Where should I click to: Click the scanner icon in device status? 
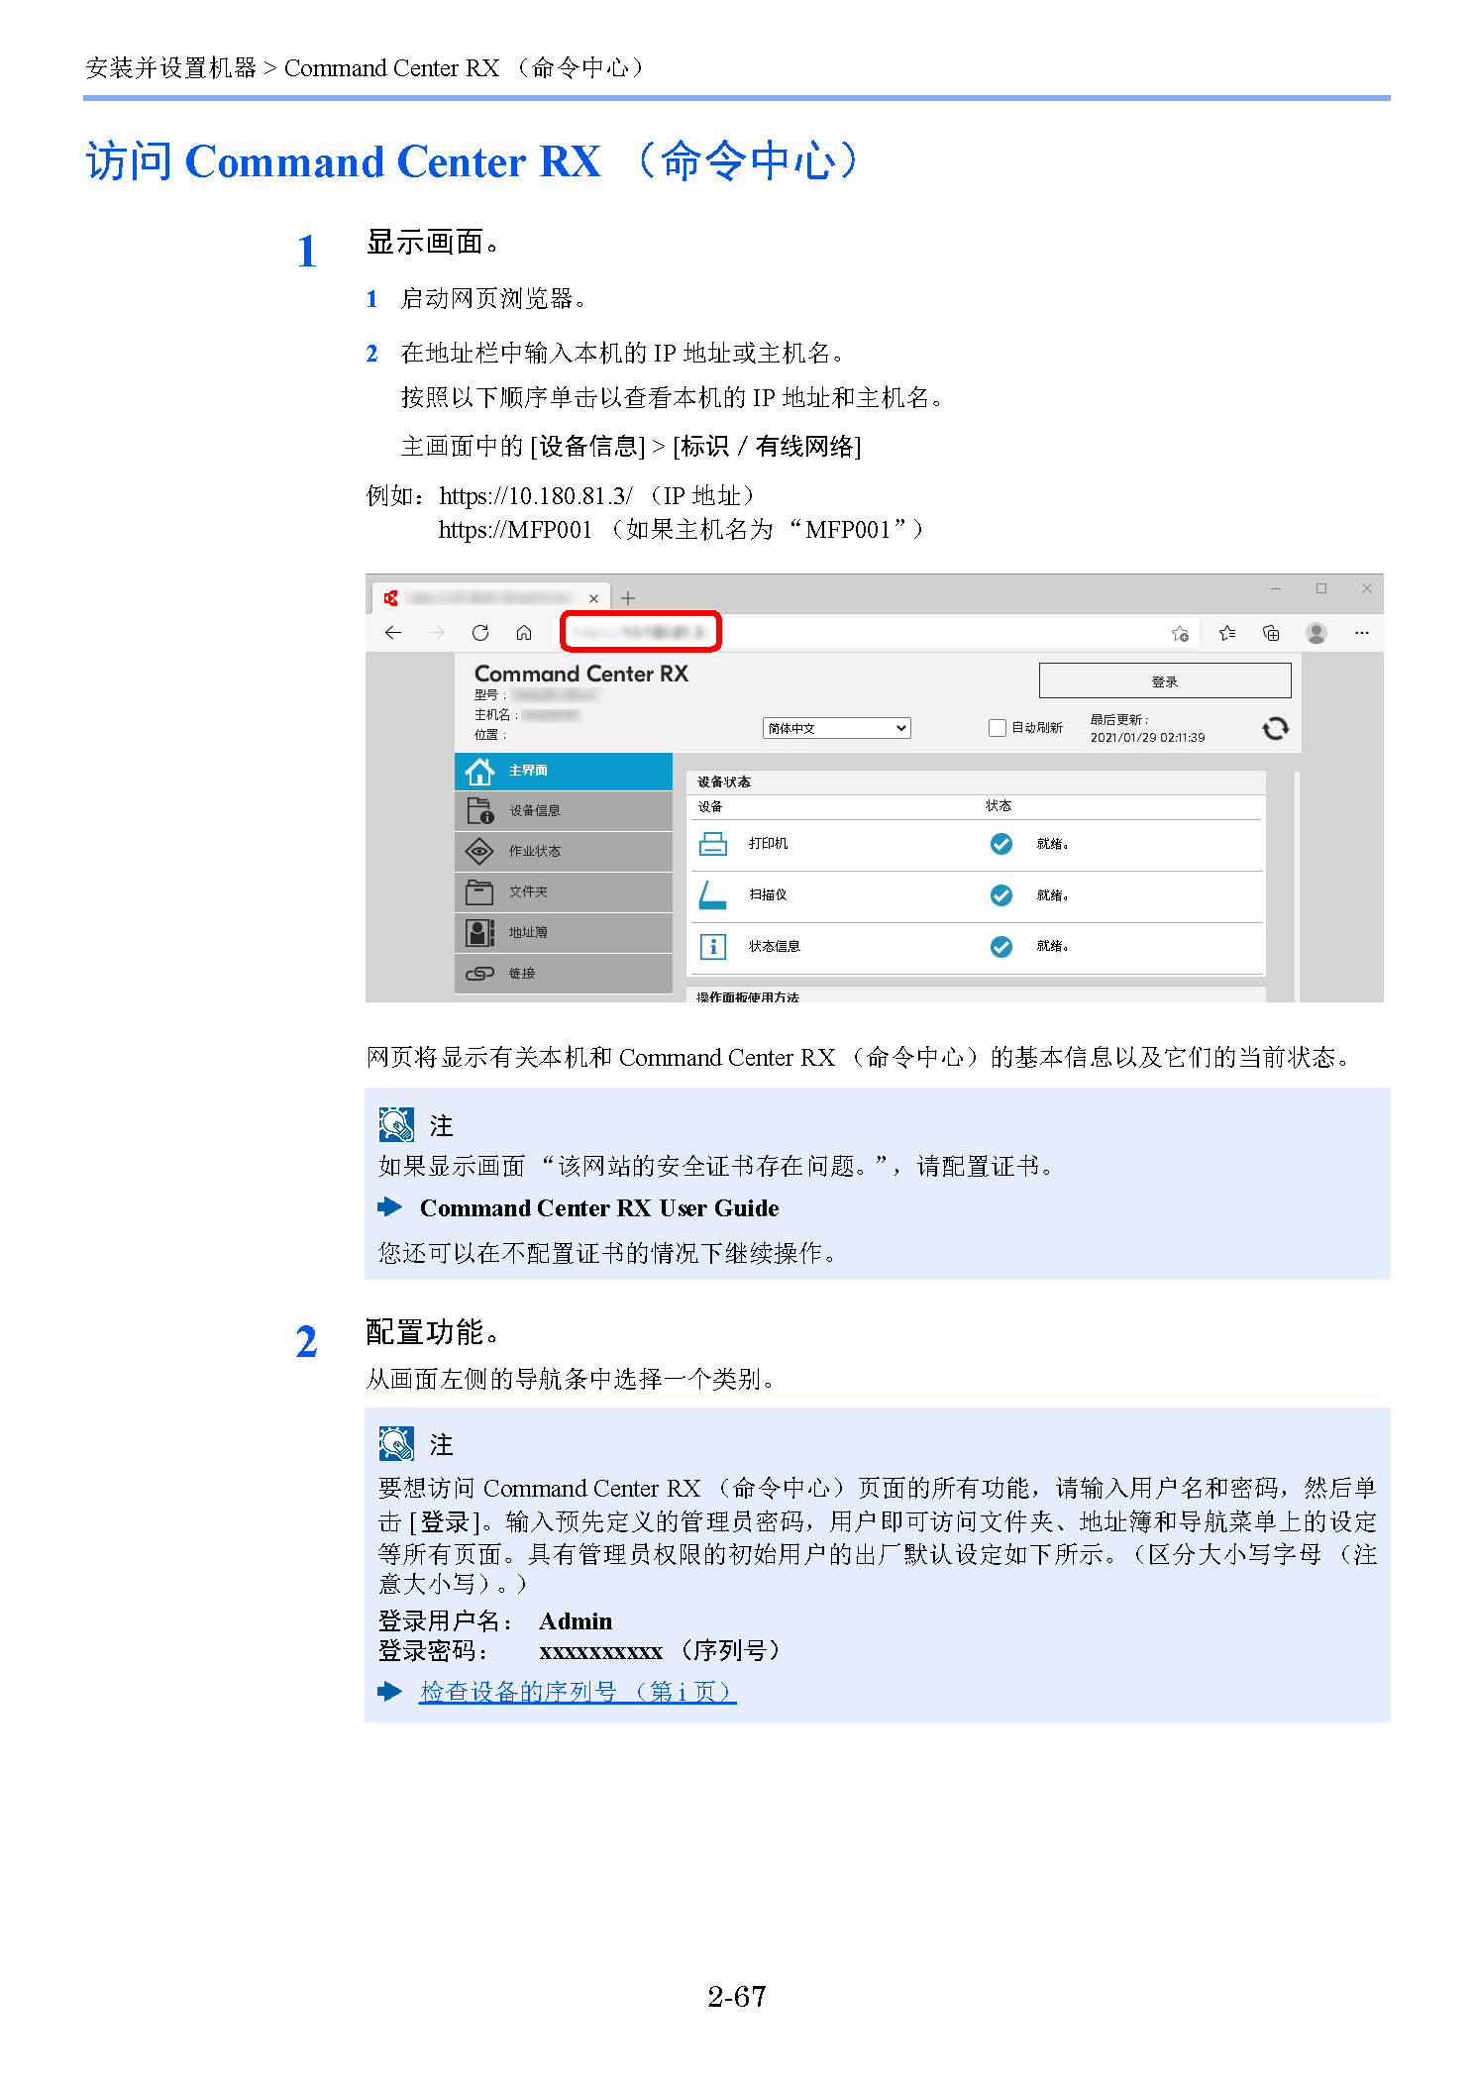(712, 894)
